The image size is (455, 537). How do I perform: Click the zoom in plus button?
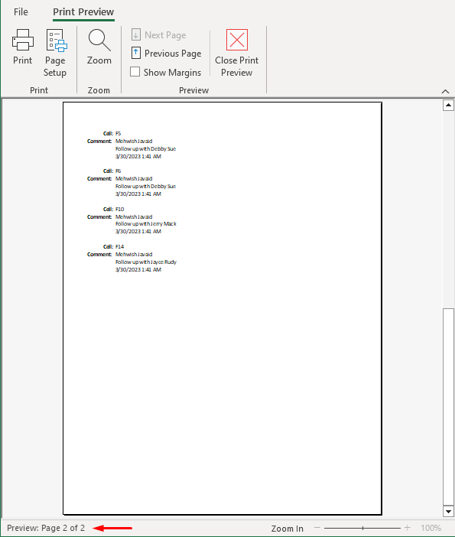point(407,528)
